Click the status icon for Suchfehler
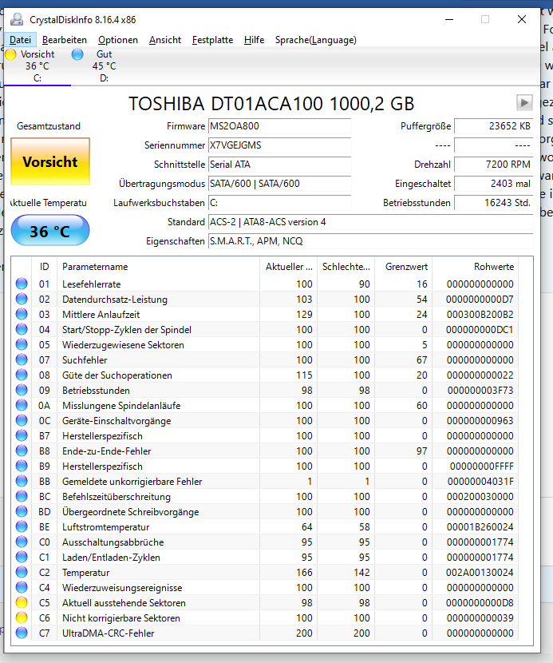Image resolution: width=553 pixels, height=663 pixels. [22, 359]
